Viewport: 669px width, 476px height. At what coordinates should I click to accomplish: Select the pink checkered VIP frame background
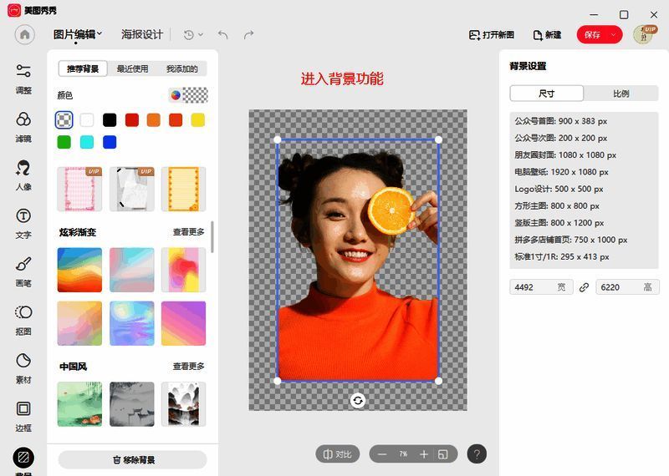click(79, 189)
